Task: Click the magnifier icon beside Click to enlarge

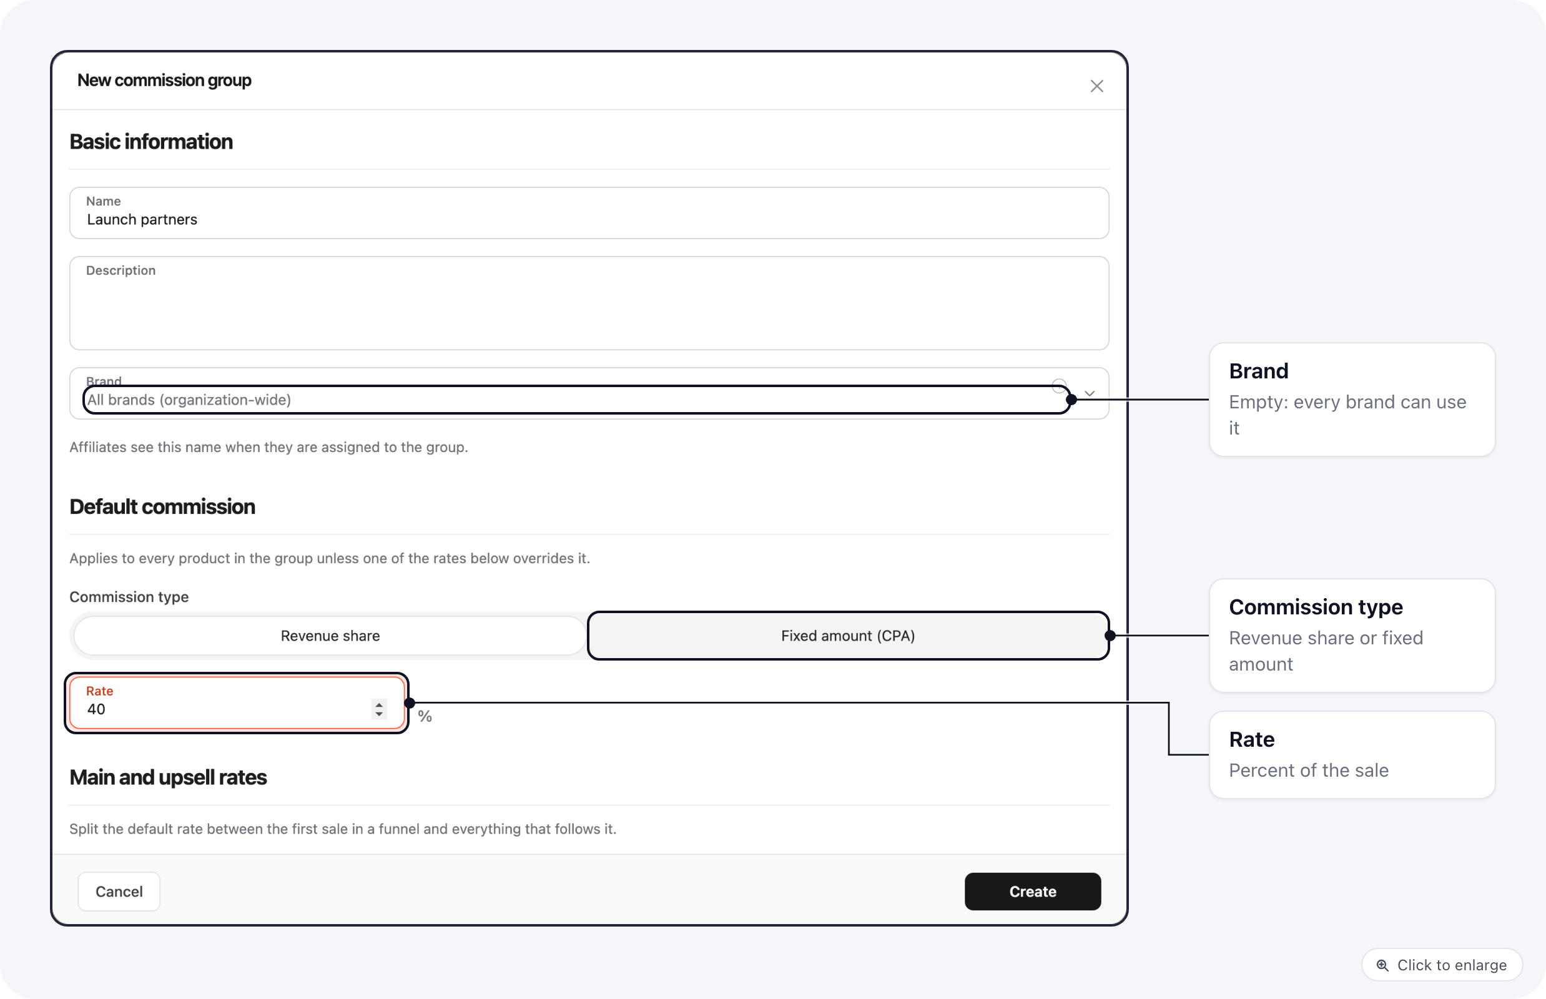Action: 1382,965
